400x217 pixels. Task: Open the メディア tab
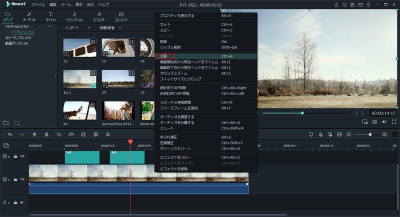pyautogui.click(x=7, y=17)
